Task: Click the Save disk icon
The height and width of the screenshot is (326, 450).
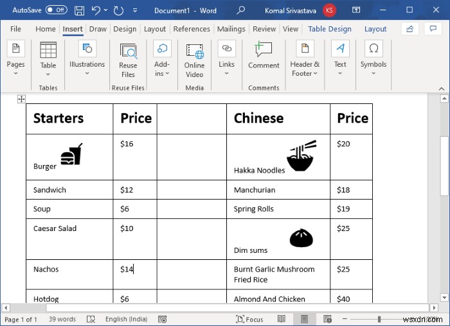Action: click(x=79, y=11)
